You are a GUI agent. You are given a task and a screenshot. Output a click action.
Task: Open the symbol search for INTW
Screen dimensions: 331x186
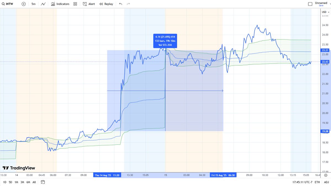tap(8, 4)
